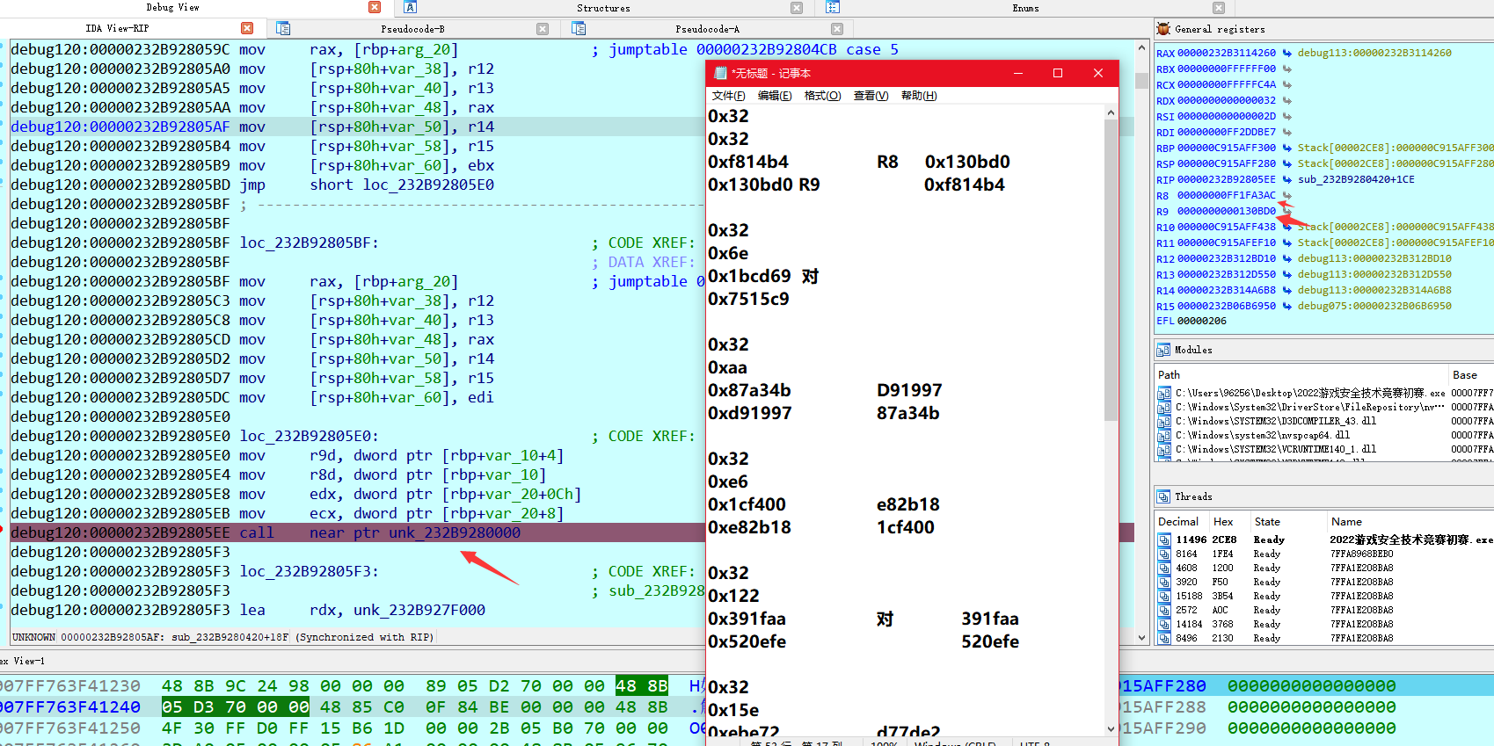The height and width of the screenshot is (746, 1494).
Task: Click the jmp short loc_232B92805E0 instruction
Action: click(x=367, y=185)
